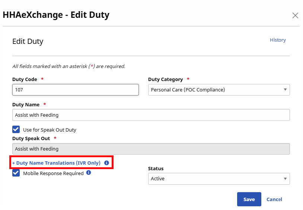Focus the Duty Code field containing 107
The image size is (303, 210).
tap(75, 90)
